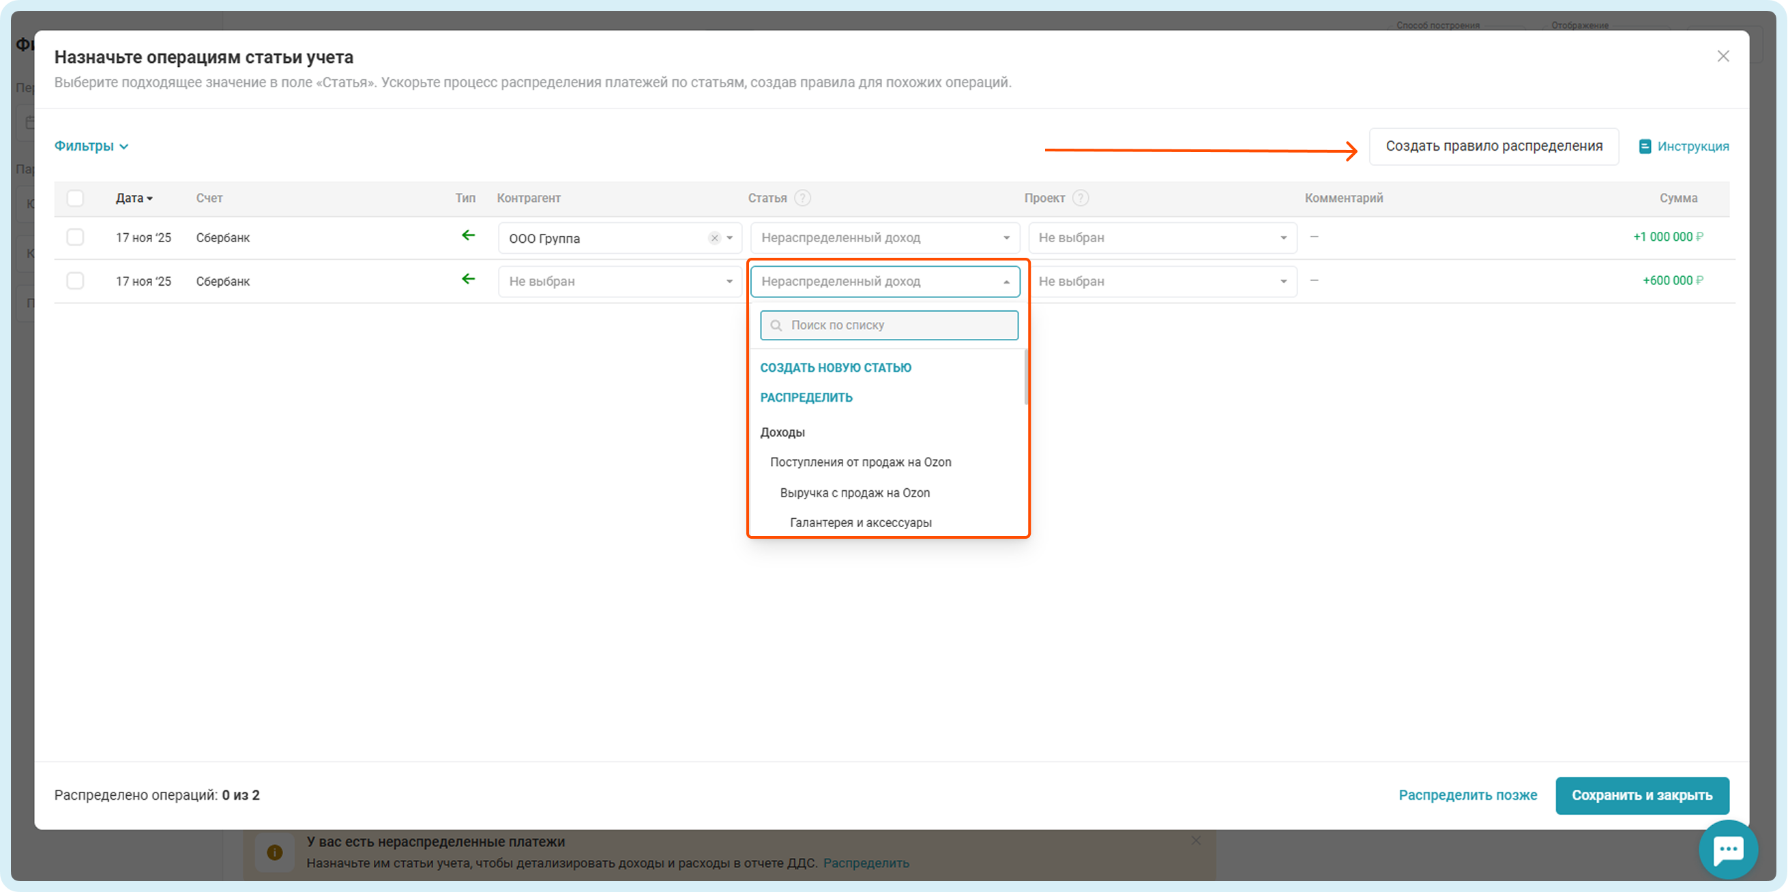The width and height of the screenshot is (1788, 892).
Task: Check the 1 000 000 ₽ operation row
Action: [75, 237]
